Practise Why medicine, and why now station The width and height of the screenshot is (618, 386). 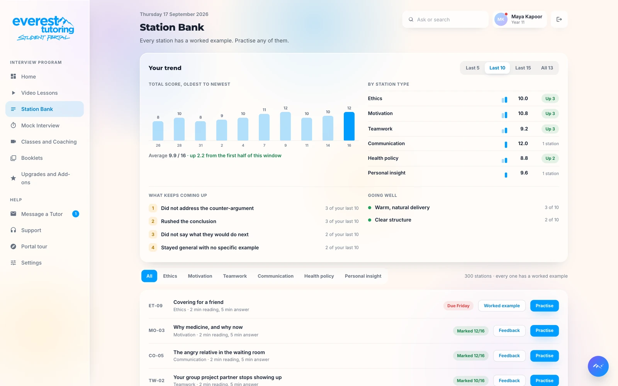[545, 331]
